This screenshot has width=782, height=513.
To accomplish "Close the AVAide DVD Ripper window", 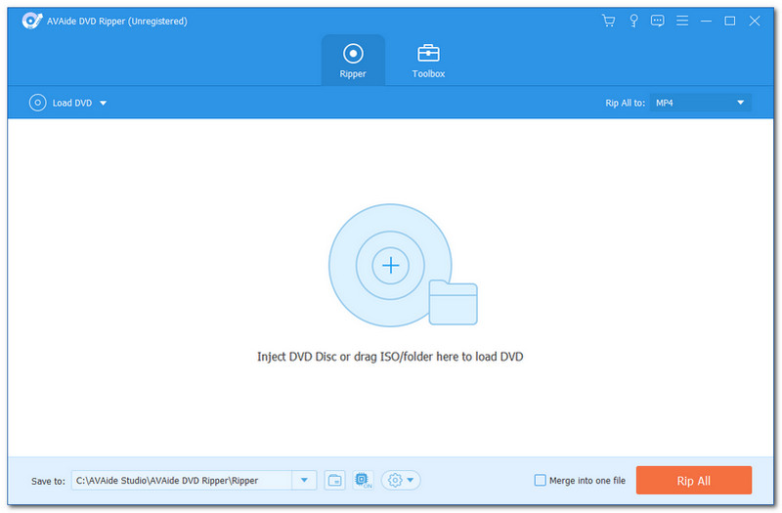I will click(755, 21).
